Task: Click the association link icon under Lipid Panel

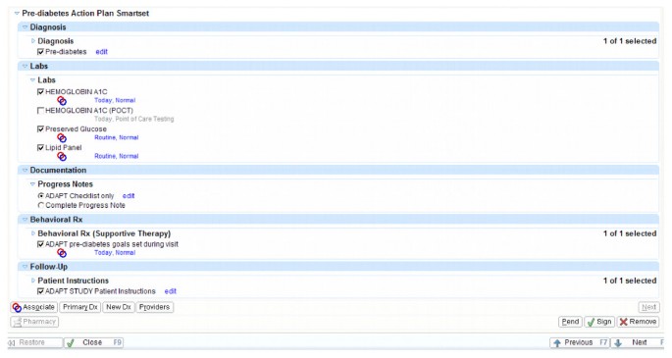Action: pyautogui.click(x=62, y=156)
